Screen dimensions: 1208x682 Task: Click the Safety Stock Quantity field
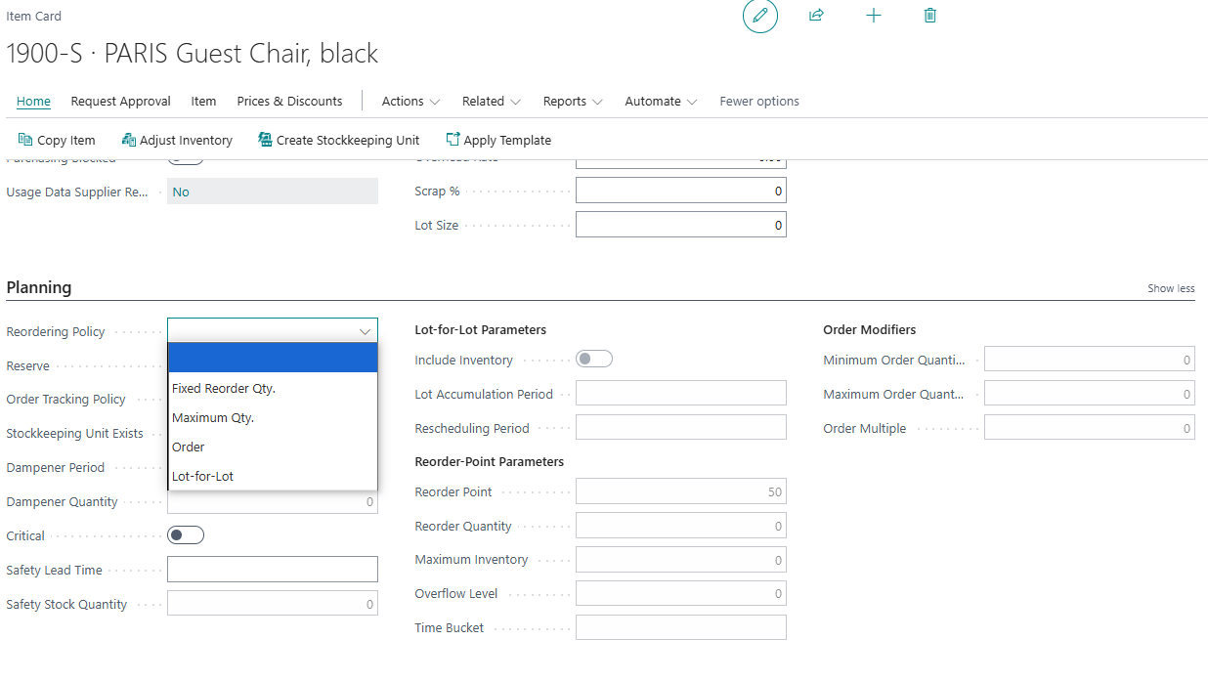click(x=273, y=604)
